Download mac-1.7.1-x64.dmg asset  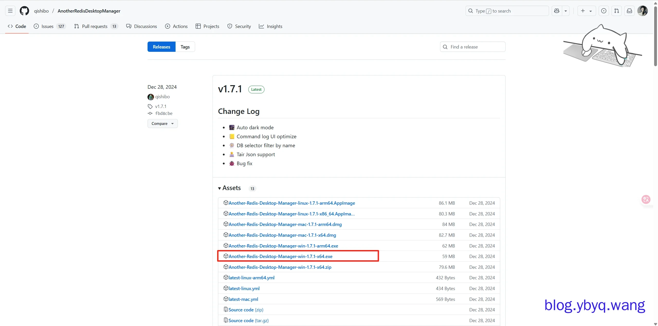[282, 235]
